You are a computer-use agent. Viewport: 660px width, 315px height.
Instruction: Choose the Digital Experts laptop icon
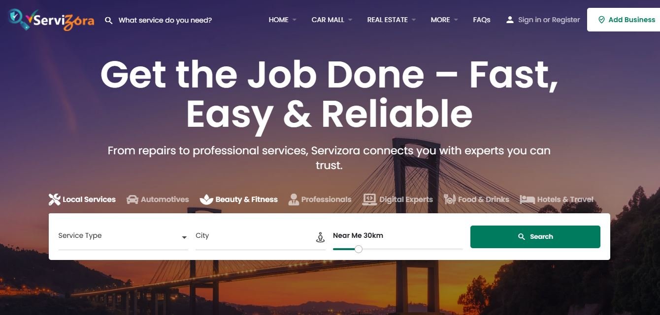[369, 200]
